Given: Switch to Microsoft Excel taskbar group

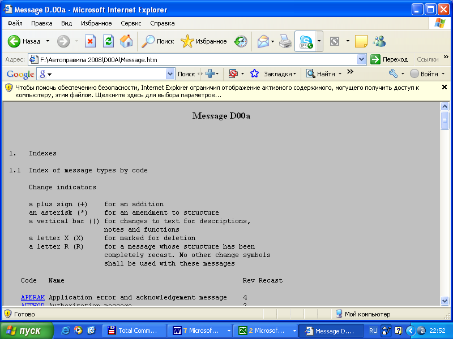Looking at the screenshot, I should click(x=265, y=331).
